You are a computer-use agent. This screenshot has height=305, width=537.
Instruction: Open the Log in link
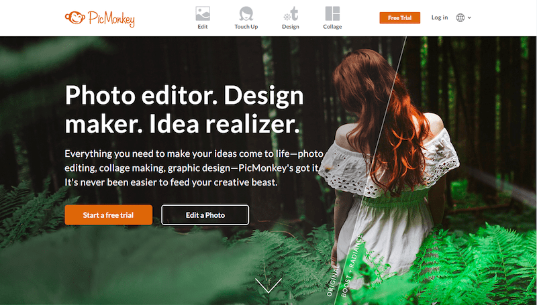tap(440, 17)
